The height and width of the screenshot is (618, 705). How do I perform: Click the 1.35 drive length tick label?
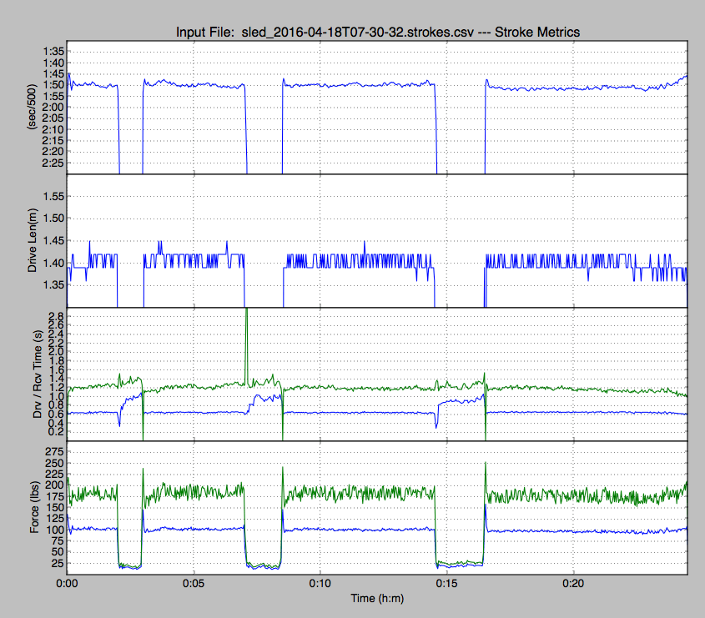(x=52, y=284)
